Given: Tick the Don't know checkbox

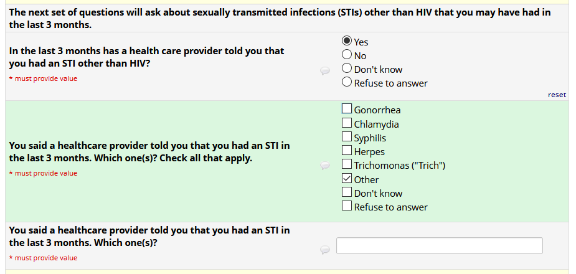Looking at the screenshot, I should coord(347,193).
